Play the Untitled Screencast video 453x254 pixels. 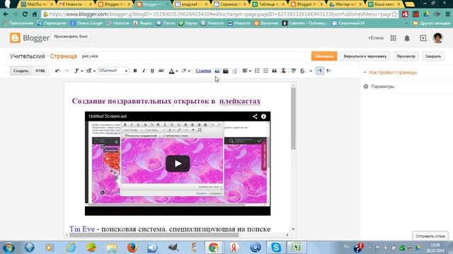point(178,164)
